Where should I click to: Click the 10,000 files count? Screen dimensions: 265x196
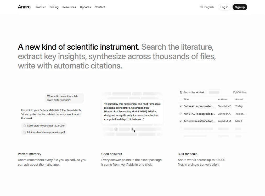tap(239, 92)
